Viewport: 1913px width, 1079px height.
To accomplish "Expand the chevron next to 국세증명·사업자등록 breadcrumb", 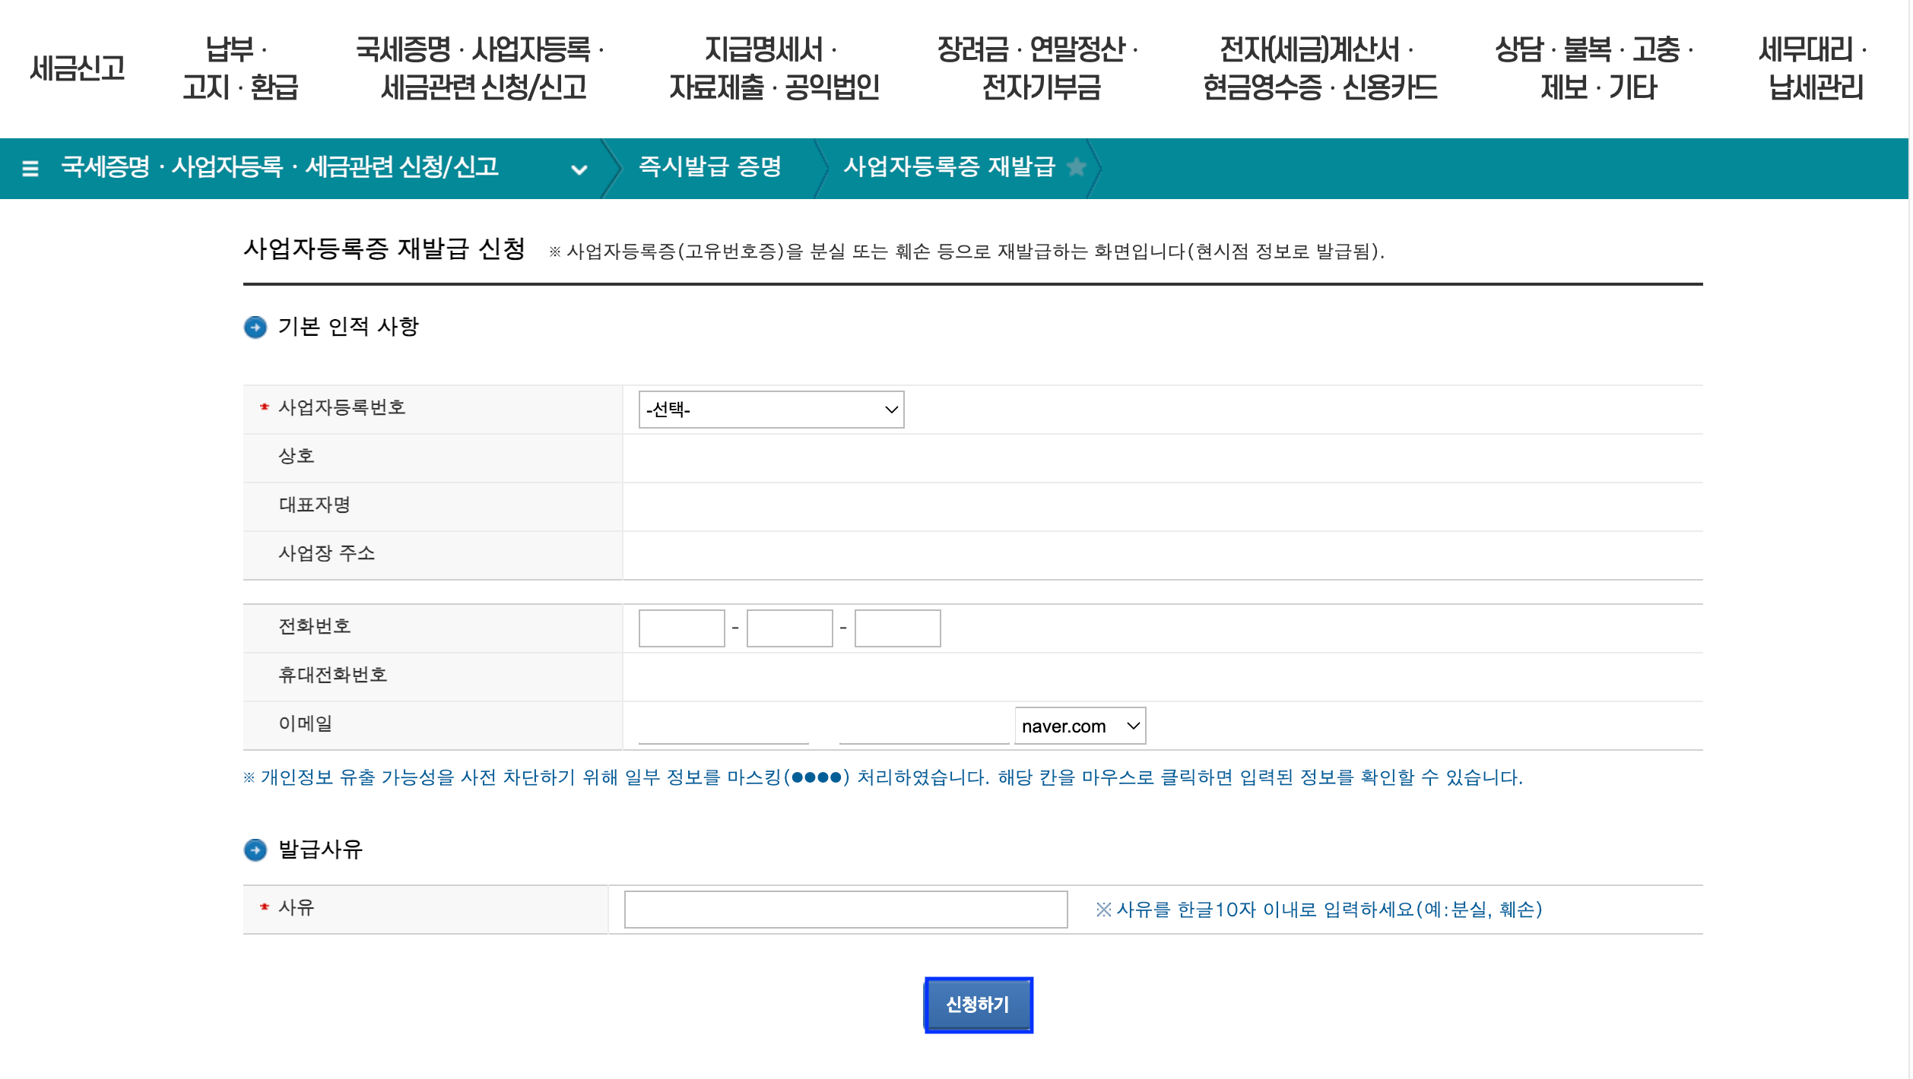I will click(x=580, y=171).
